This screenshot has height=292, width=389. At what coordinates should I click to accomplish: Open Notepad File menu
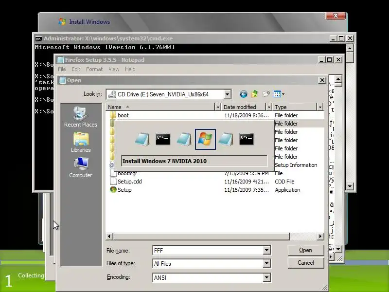(x=62, y=69)
